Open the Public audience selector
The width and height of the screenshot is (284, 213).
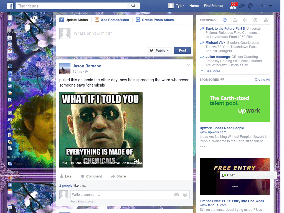click(159, 50)
